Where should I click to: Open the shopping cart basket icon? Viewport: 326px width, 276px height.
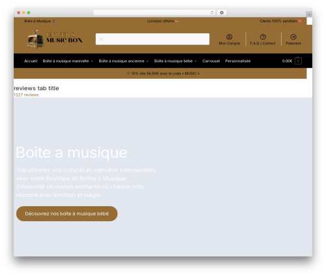pyautogui.click(x=298, y=61)
